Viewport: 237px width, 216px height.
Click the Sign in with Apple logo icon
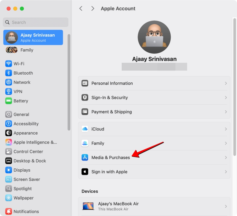coord(85,172)
